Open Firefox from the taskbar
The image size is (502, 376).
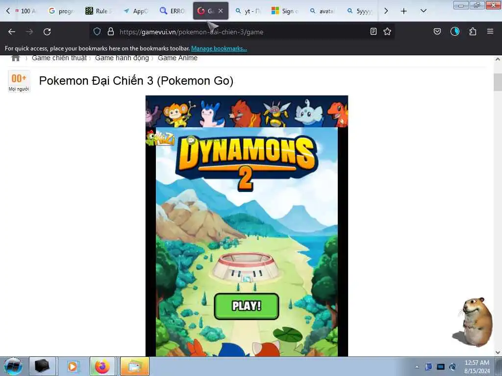[102, 366]
